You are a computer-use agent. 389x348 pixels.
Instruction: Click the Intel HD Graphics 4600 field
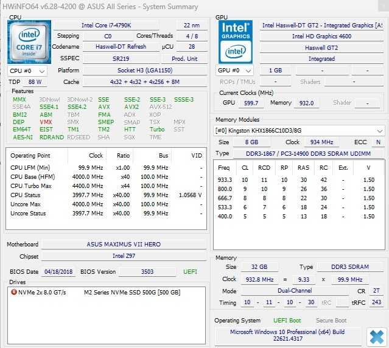pos(321,37)
